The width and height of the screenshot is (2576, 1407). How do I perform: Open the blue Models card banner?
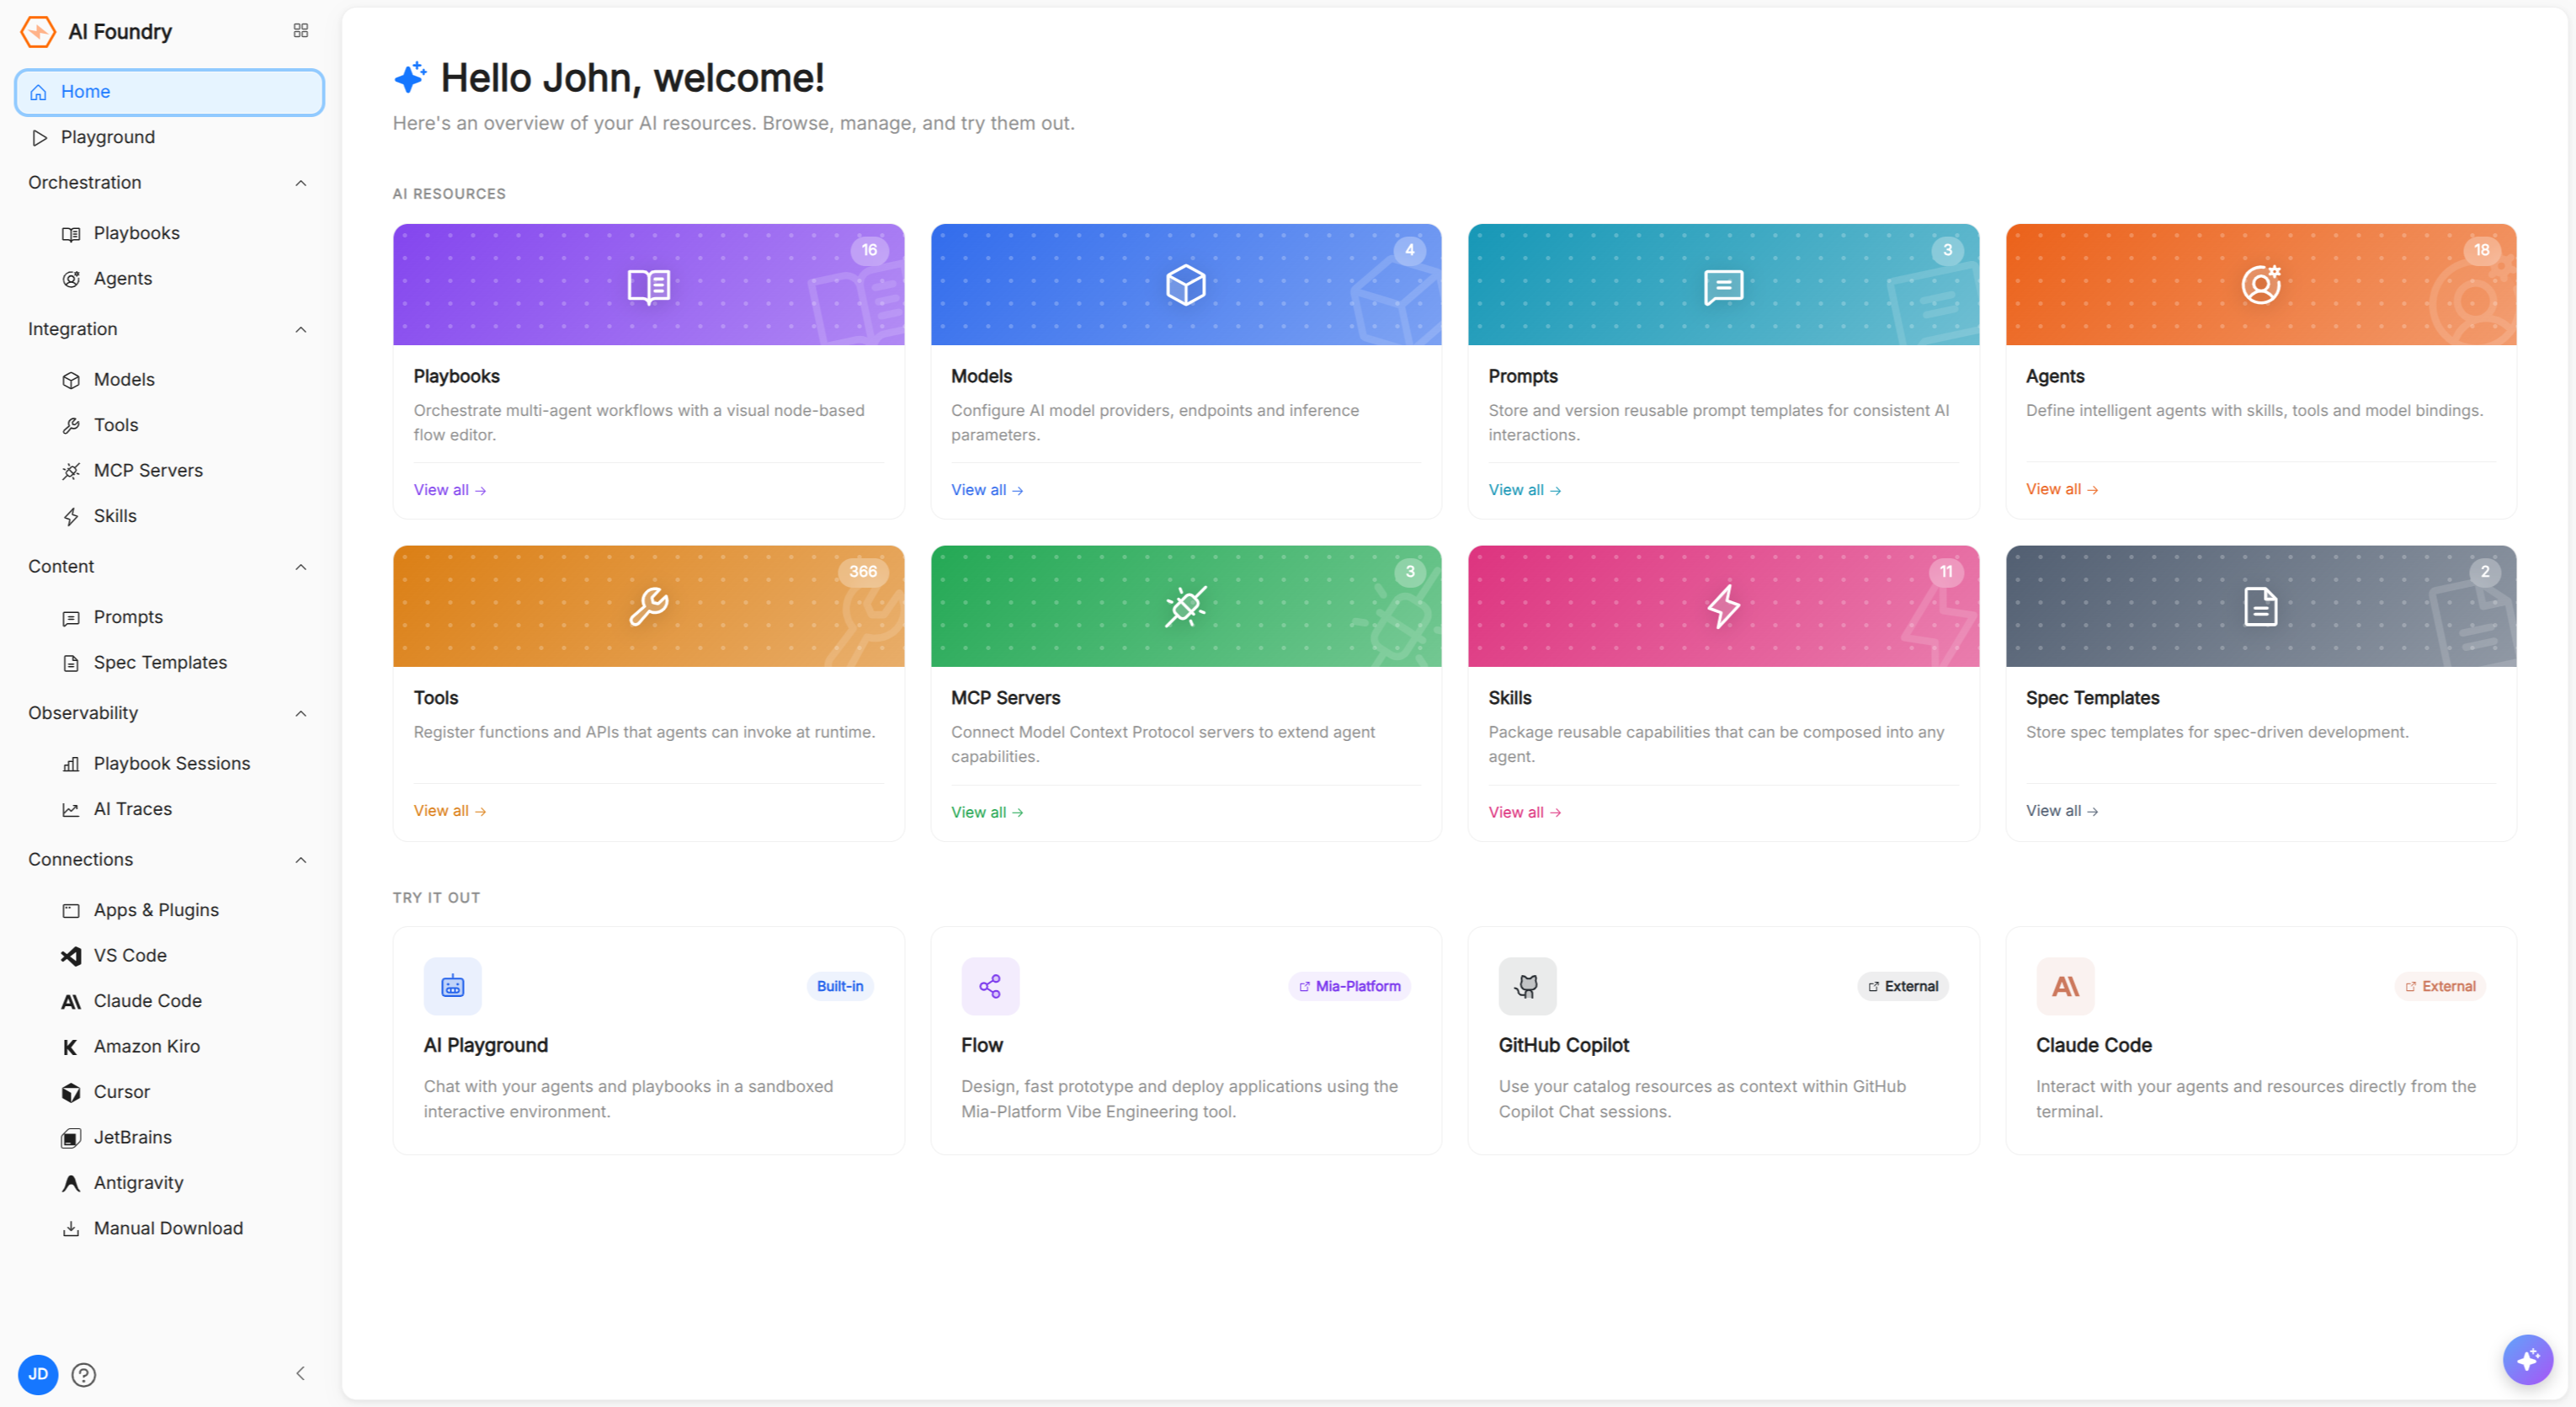pos(1186,285)
